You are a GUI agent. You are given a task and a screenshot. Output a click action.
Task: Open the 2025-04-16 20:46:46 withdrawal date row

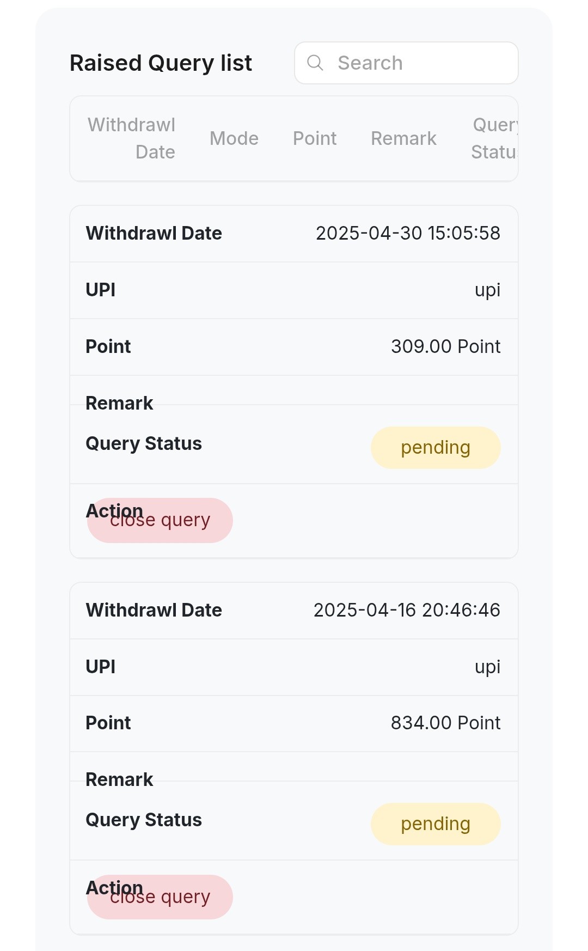294,611
